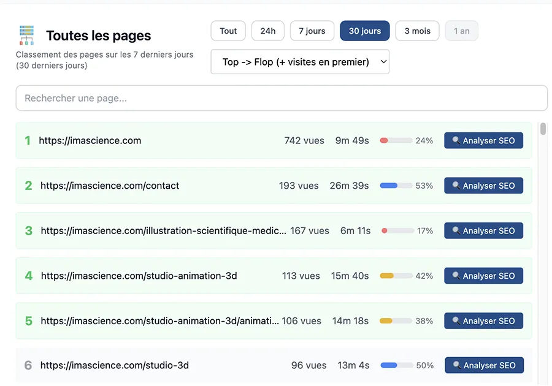Open the Top -> Flop sorting dropdown
This screenshot has height=386, width=552.
pyautogui.click(x=300, y=62)
